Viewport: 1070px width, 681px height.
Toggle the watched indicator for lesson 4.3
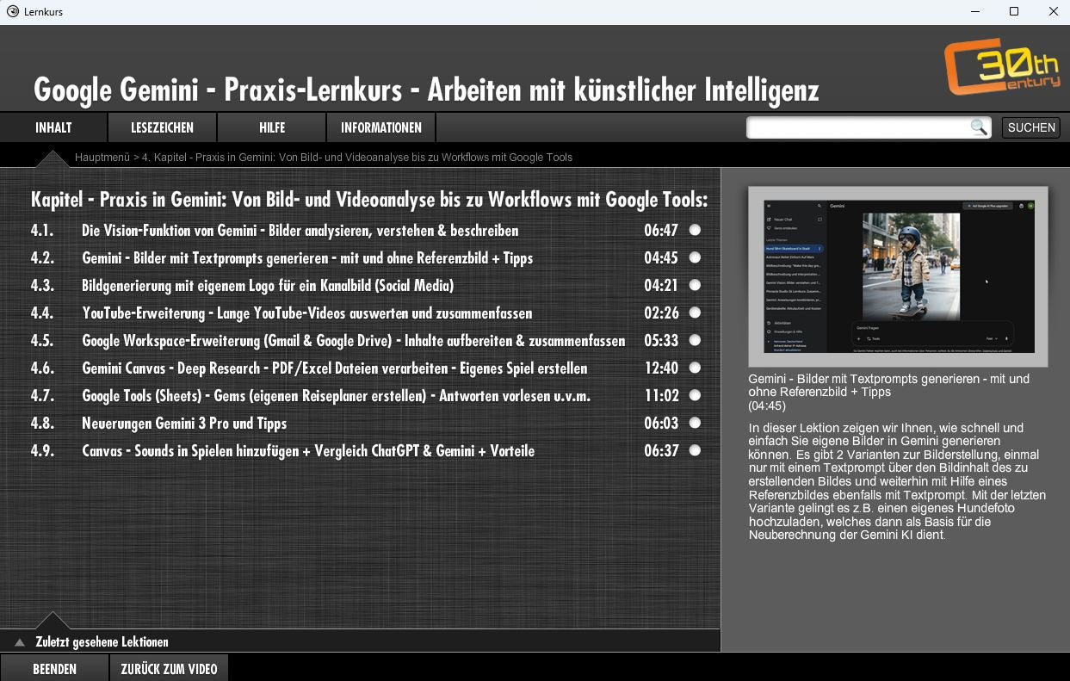coord(695,285)
